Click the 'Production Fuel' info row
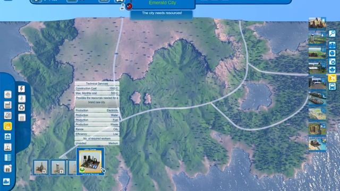This screenshot has width=340, height=191. pyautogui.click(x=97, y=120)
